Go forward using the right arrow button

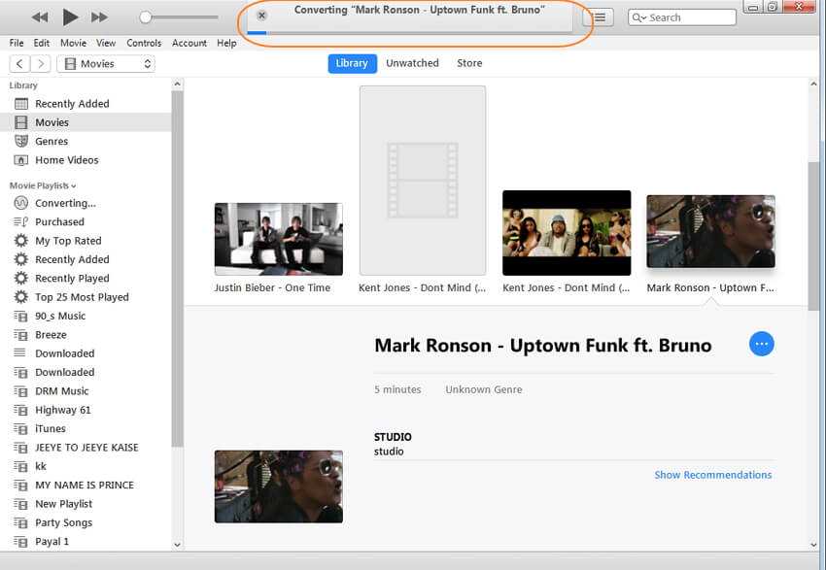tap(41, 64)
